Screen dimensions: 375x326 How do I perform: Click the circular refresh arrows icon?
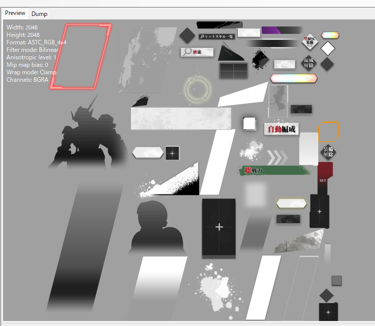(197, 89)
